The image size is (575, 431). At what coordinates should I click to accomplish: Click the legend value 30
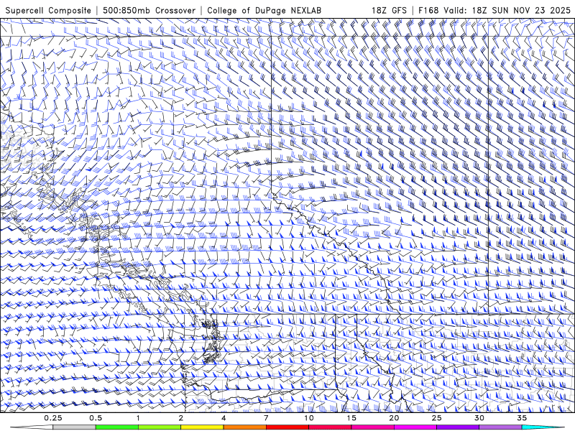tap(479, 418)
